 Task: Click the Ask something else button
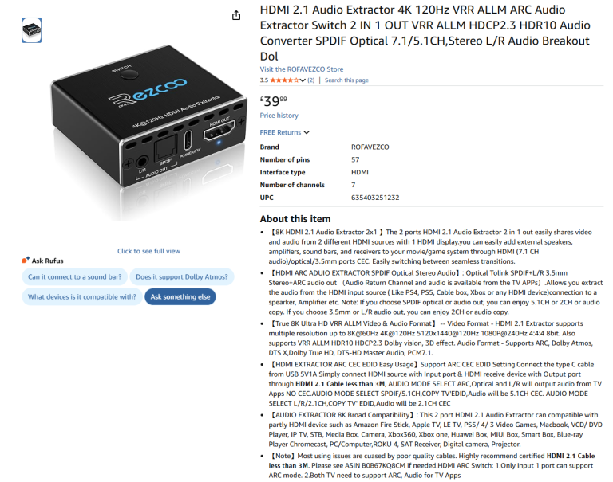(x=180, y=296)
